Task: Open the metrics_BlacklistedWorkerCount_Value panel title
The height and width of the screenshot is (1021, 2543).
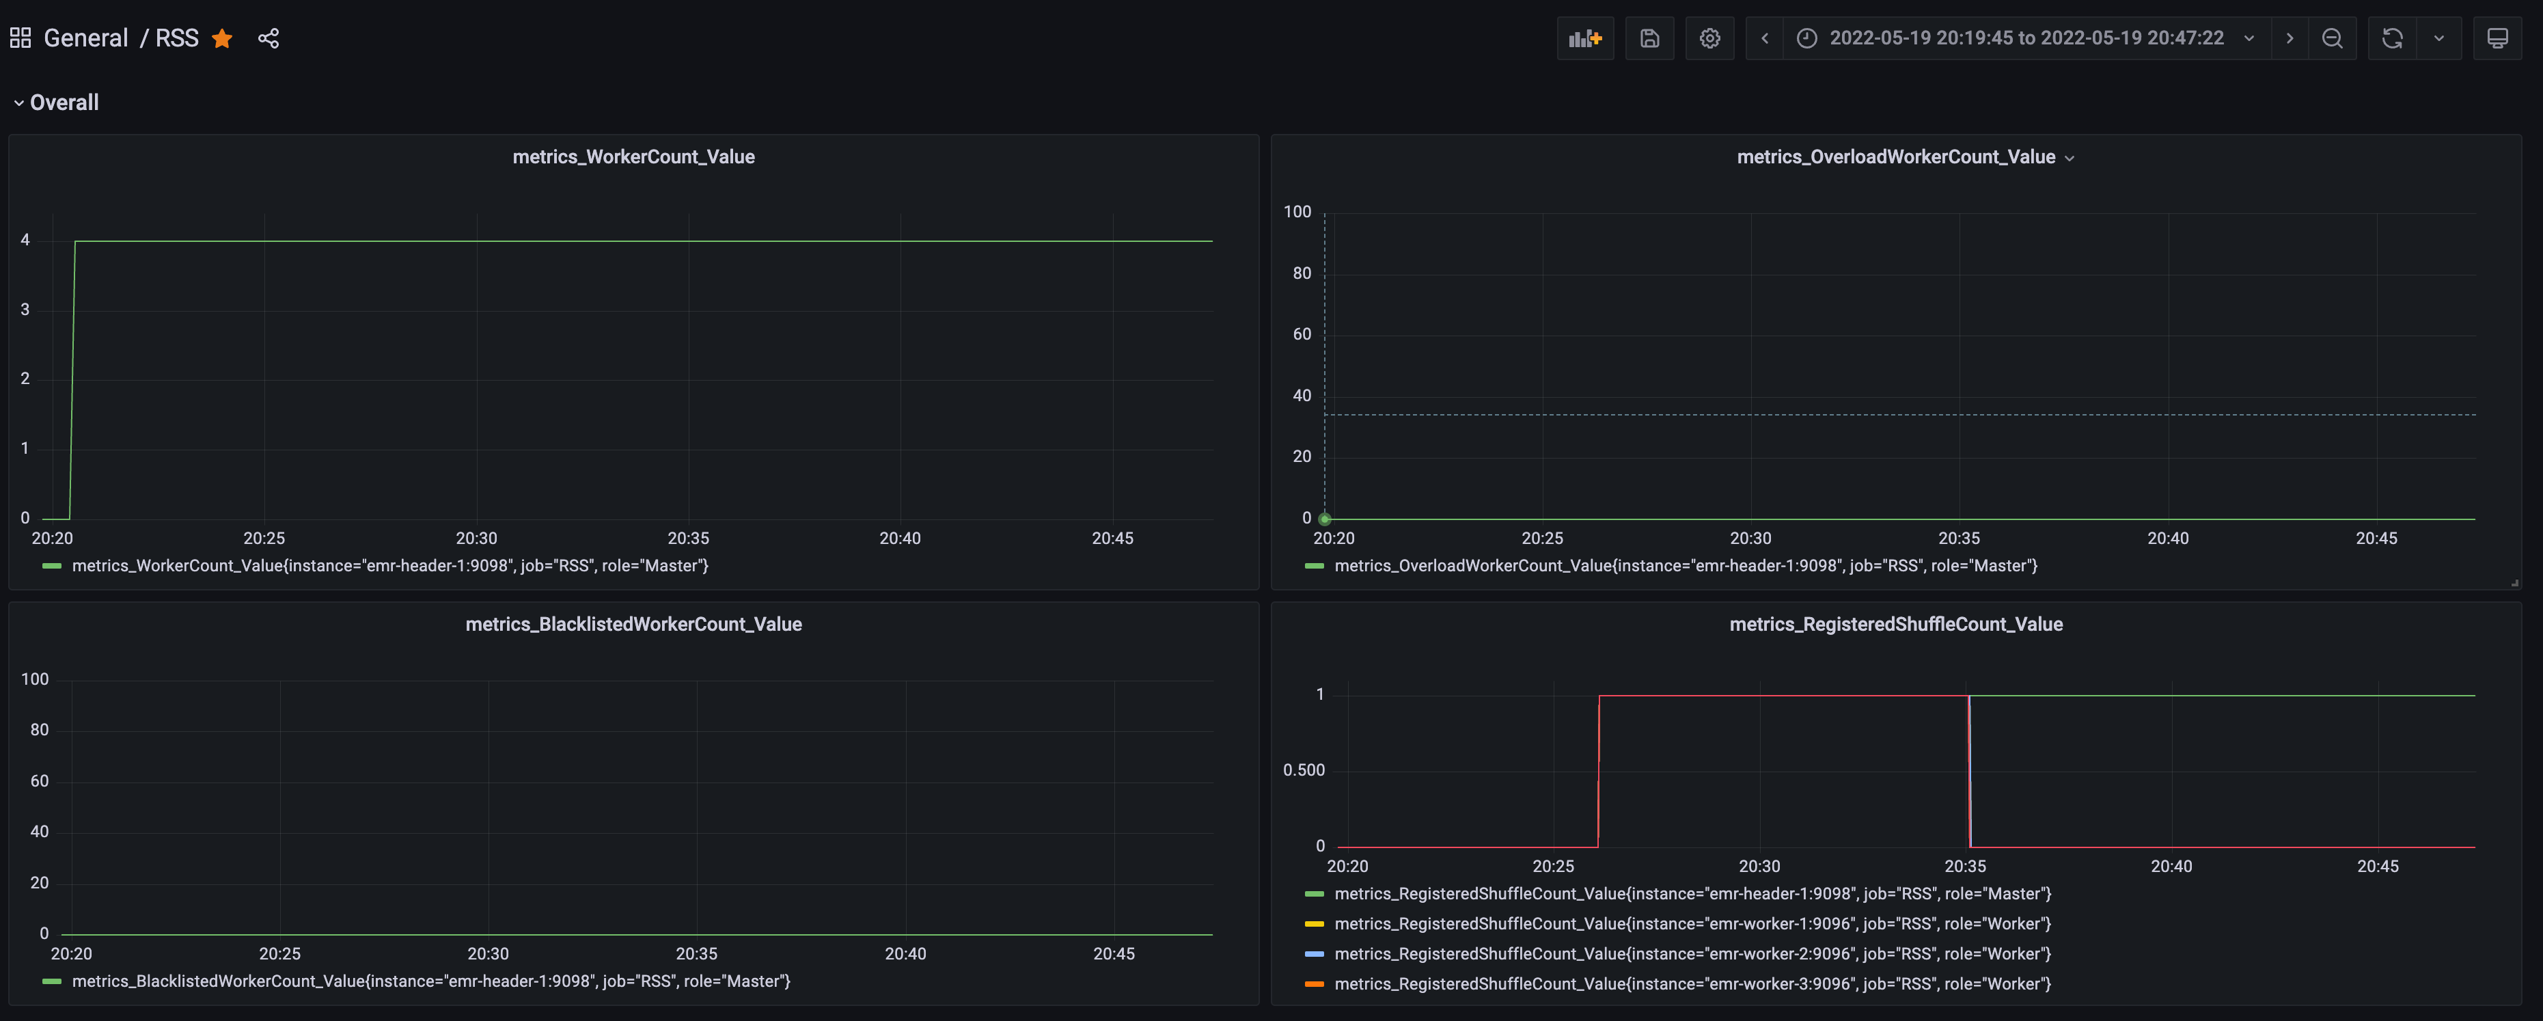Action: coord(634,624)
